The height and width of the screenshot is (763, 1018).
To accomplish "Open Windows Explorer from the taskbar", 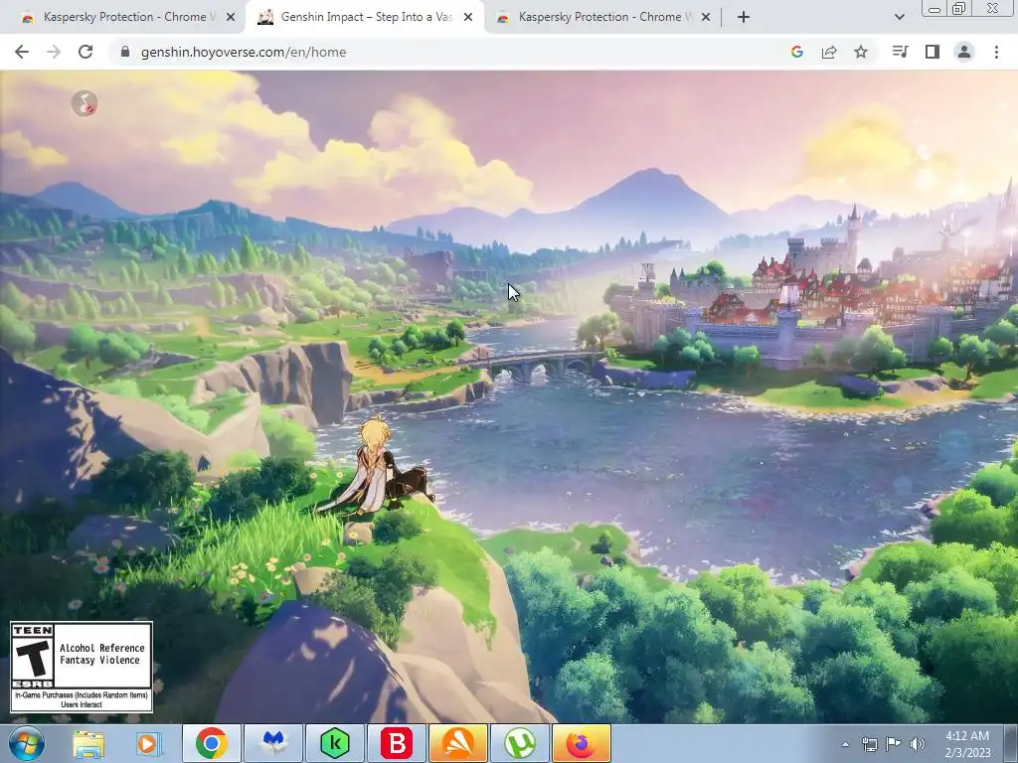I will pyautogui.click(x=88, y=743).
